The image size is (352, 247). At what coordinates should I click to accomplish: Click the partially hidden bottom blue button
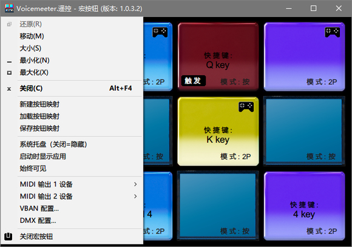tap(158, 206)
